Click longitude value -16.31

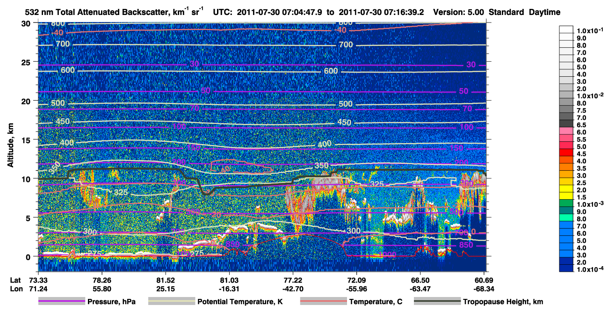(x=229, y=289)
